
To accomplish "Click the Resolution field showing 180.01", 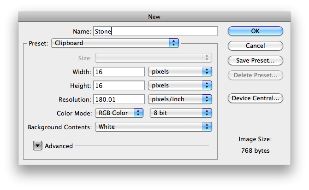I will (119, 99).
